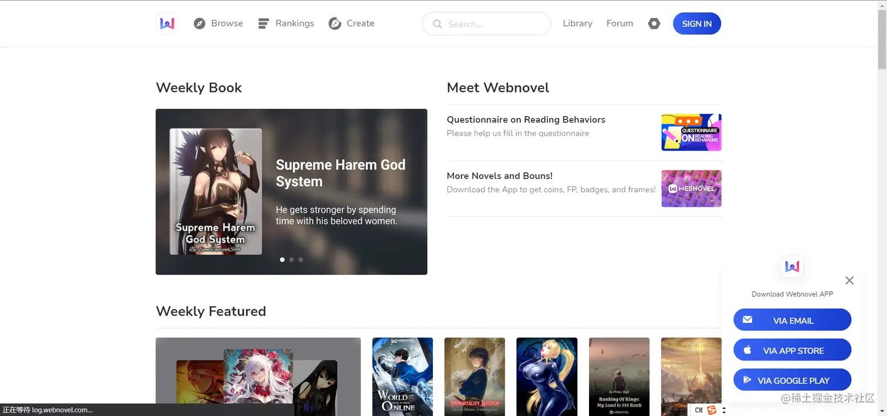Viewport: 887px width, 416px height.
Task: Click the SIGN IN button
Action: pos(697,23)
